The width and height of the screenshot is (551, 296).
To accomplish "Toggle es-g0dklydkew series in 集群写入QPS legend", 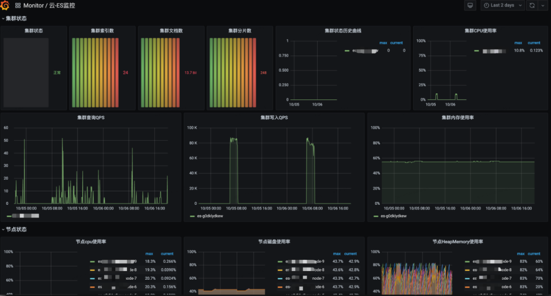I will (207, 216).
